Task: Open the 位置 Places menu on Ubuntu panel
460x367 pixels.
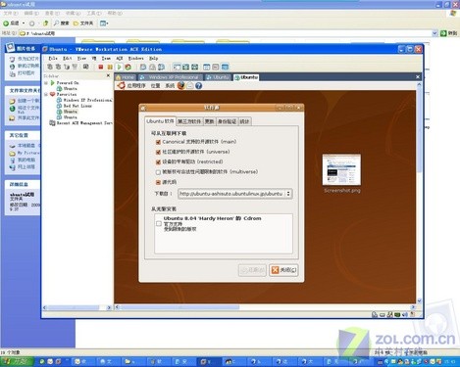Action: [x=155, y=86]
